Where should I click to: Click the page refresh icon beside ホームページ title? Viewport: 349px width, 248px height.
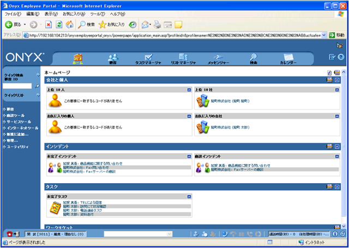(329, 72)
